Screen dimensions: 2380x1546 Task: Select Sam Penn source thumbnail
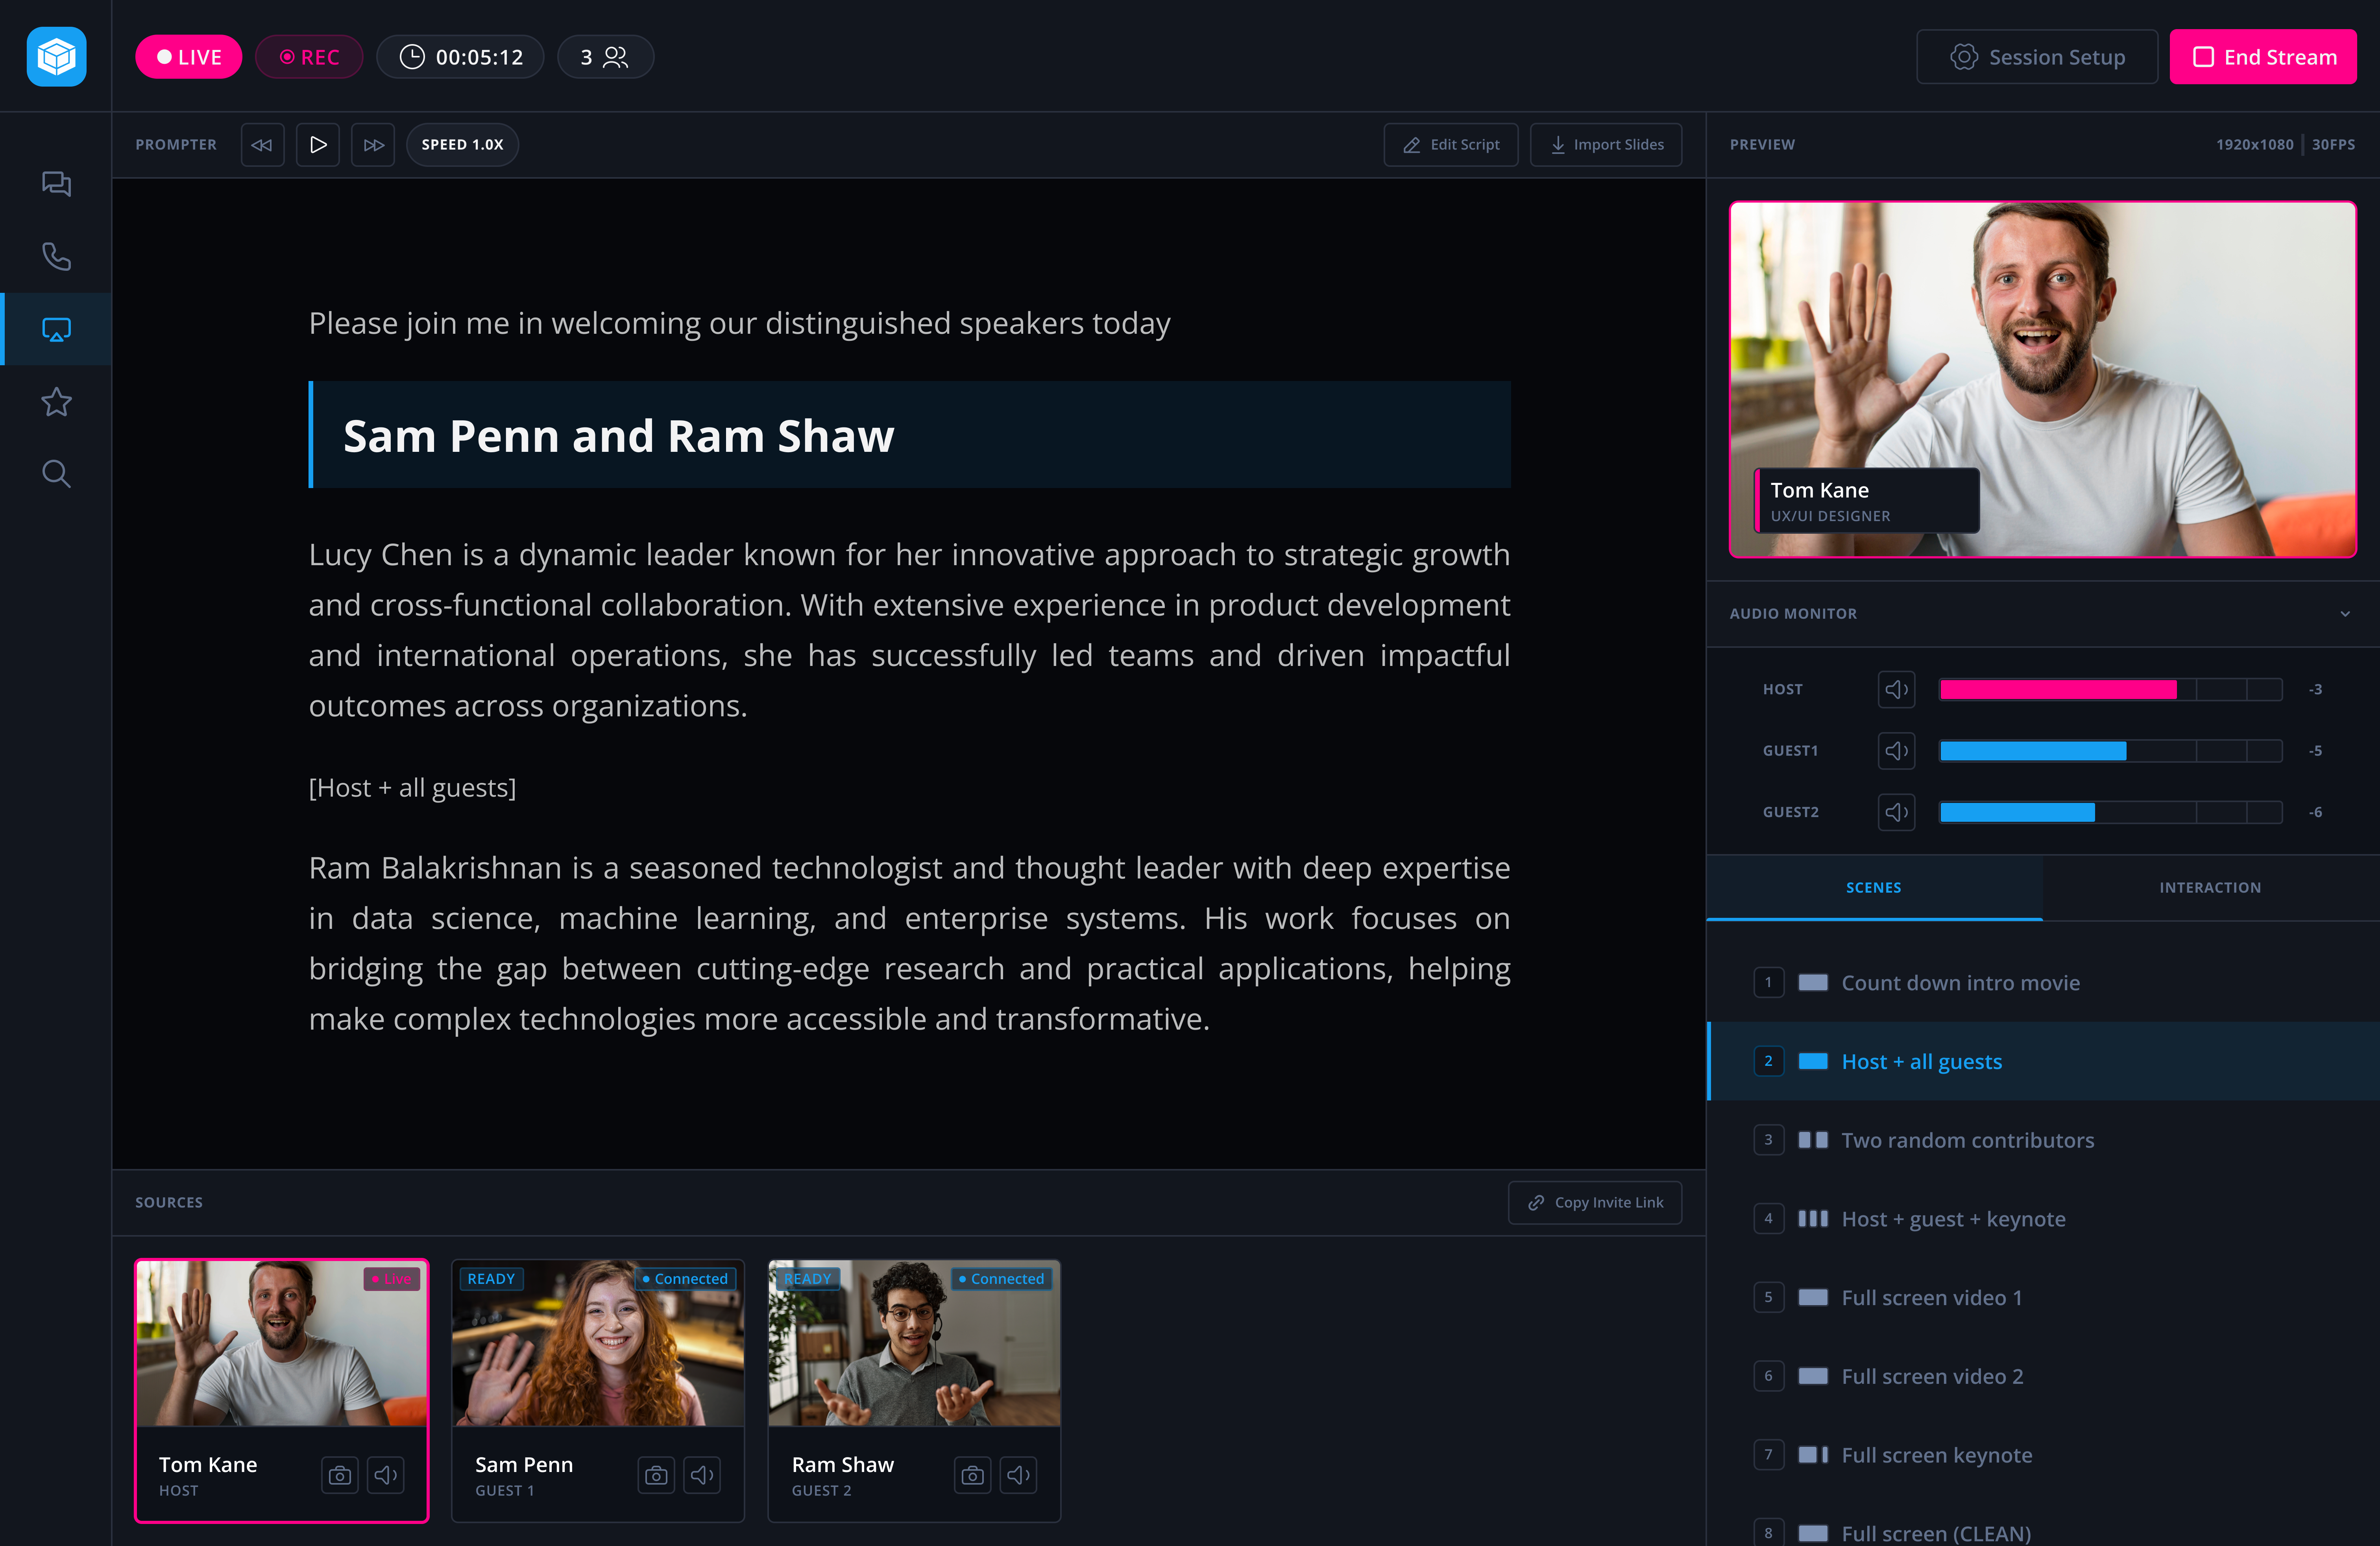pos(598,1343)
